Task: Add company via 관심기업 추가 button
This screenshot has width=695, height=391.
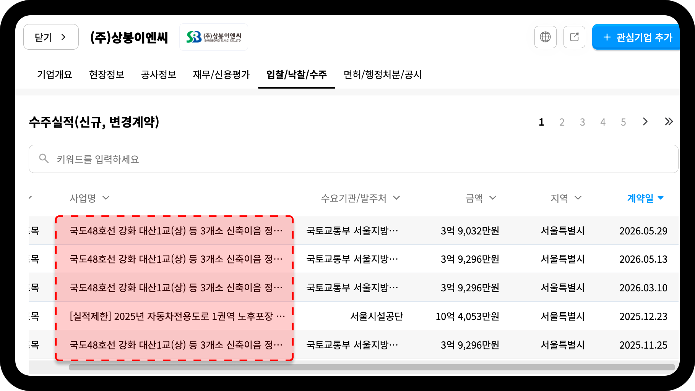Action: coord(636,37)
